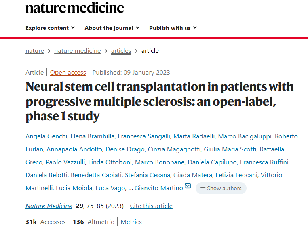Click the envelope icon beside Gianvito Martino
This screenshot has height=235, width=308.
point(188,186)
